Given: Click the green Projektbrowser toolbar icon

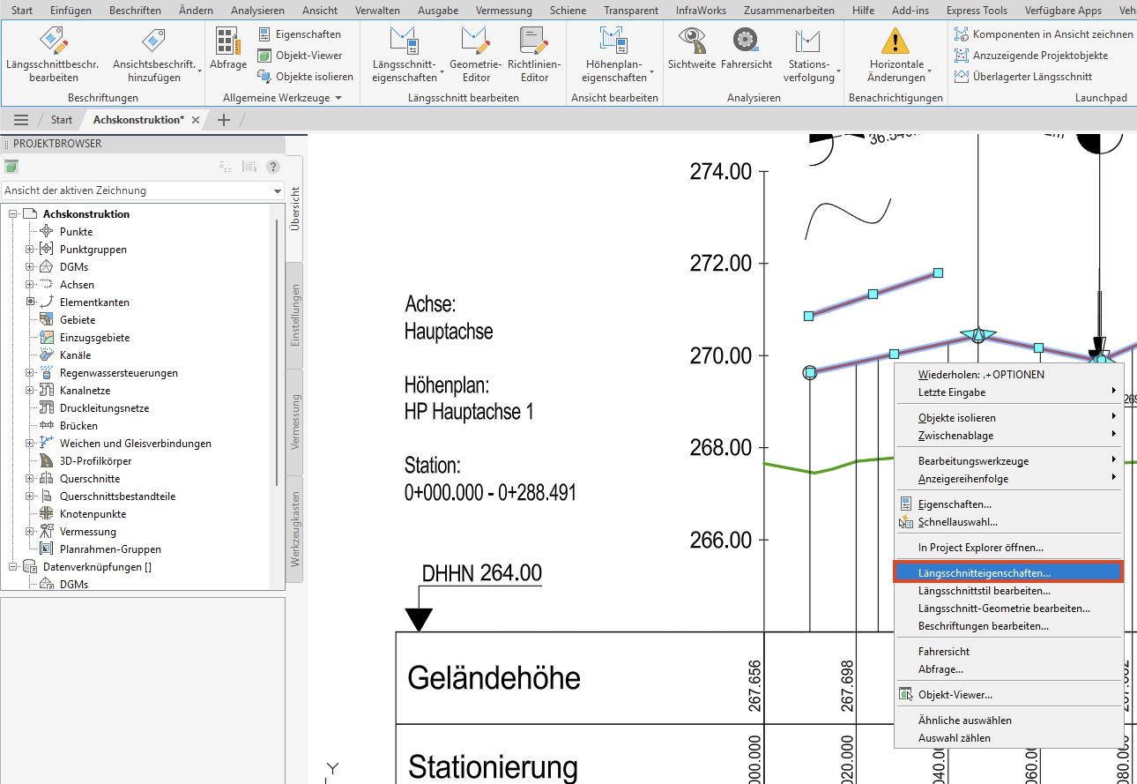Looking at the screenshot, I should pos(11,167).
